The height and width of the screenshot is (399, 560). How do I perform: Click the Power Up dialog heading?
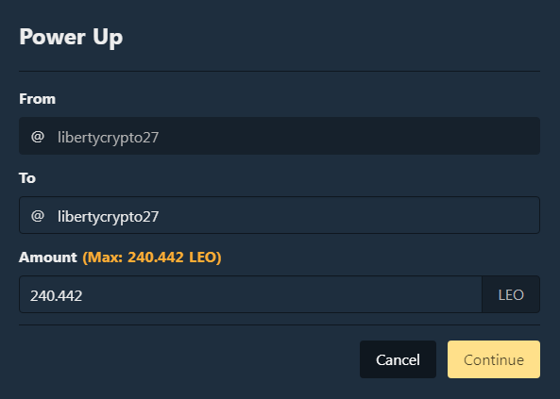71,37
